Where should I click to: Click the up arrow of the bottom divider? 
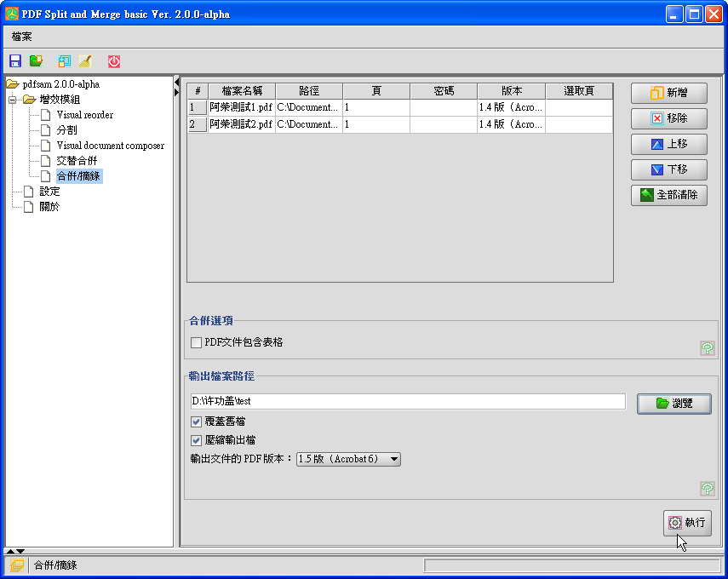[10, 551]
